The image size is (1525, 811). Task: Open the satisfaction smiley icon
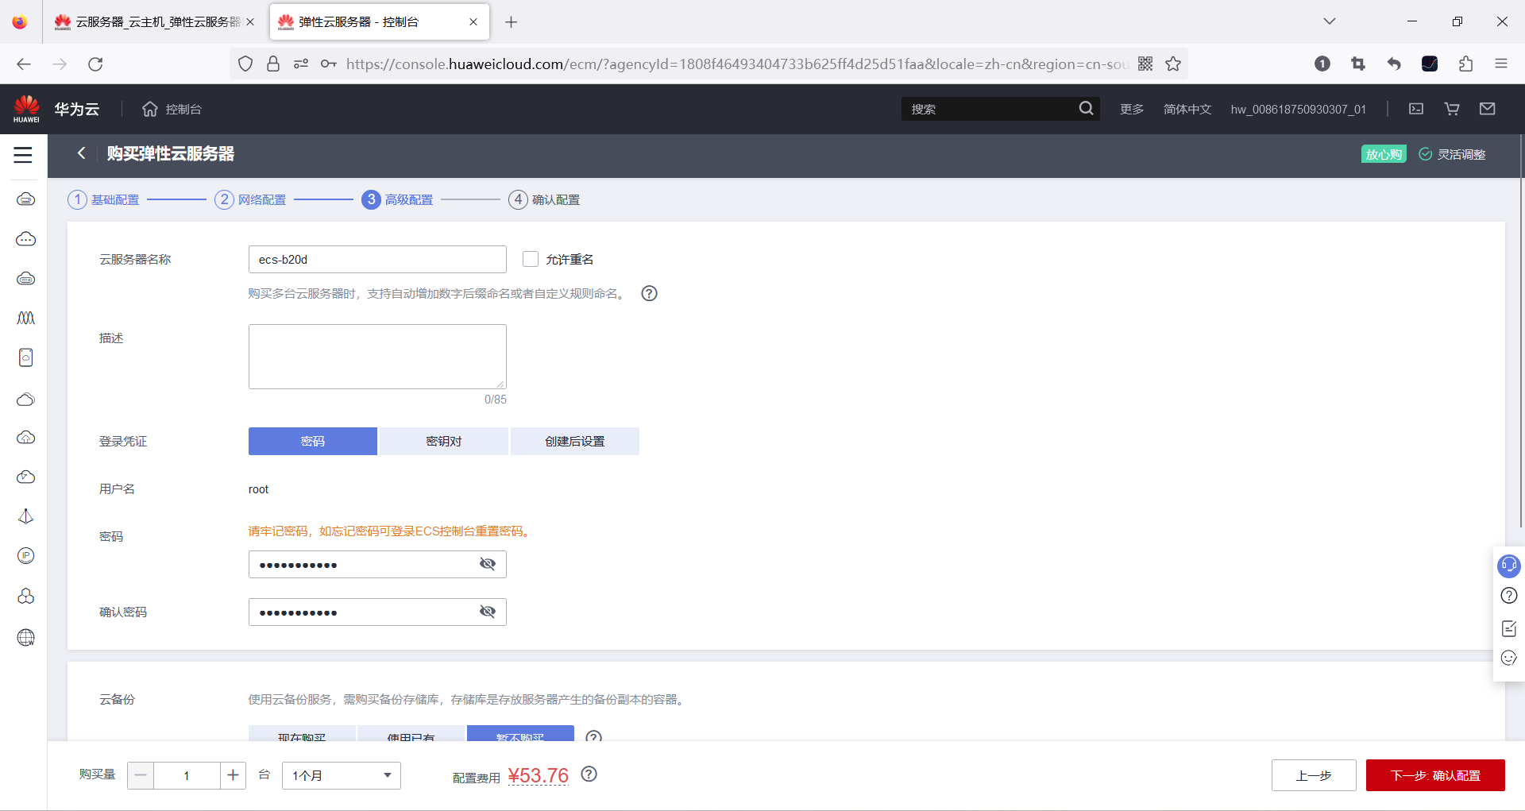point(1508,658)
